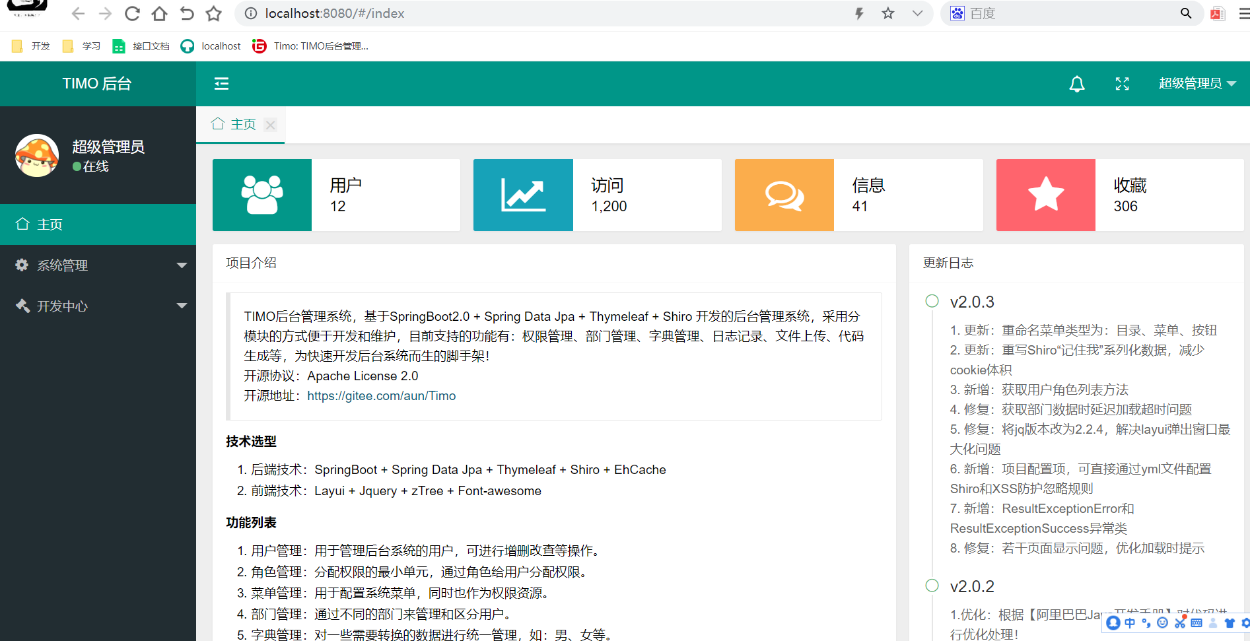
Task: Open the 学习 bookmark folder
Action: pos(81,46)
